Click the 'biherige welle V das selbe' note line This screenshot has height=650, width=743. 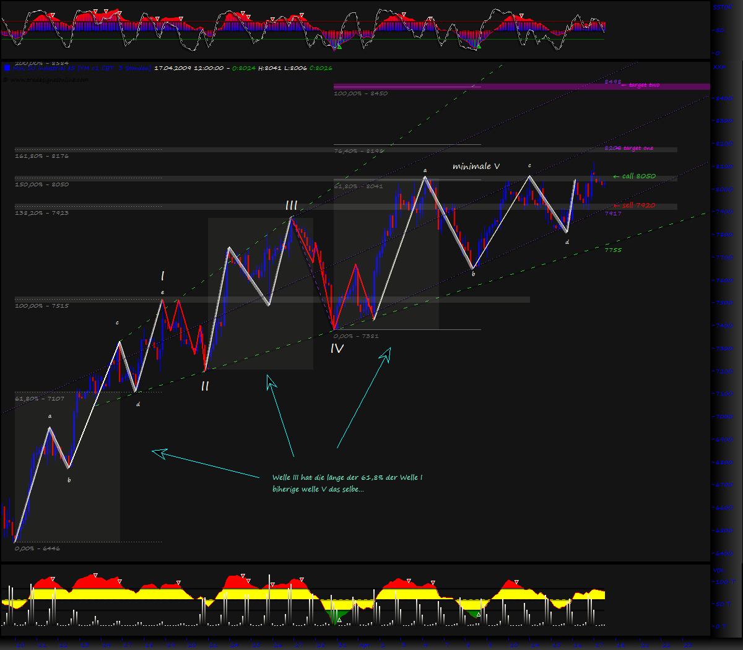(318, 489)
